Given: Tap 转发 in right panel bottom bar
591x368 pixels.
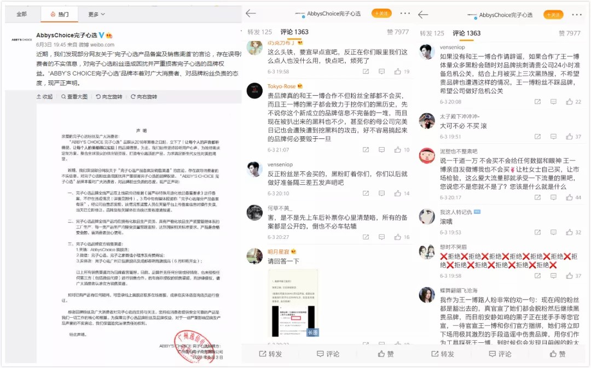Looking at the screenshot, I should pyautogui.click(x=443, y=354).
